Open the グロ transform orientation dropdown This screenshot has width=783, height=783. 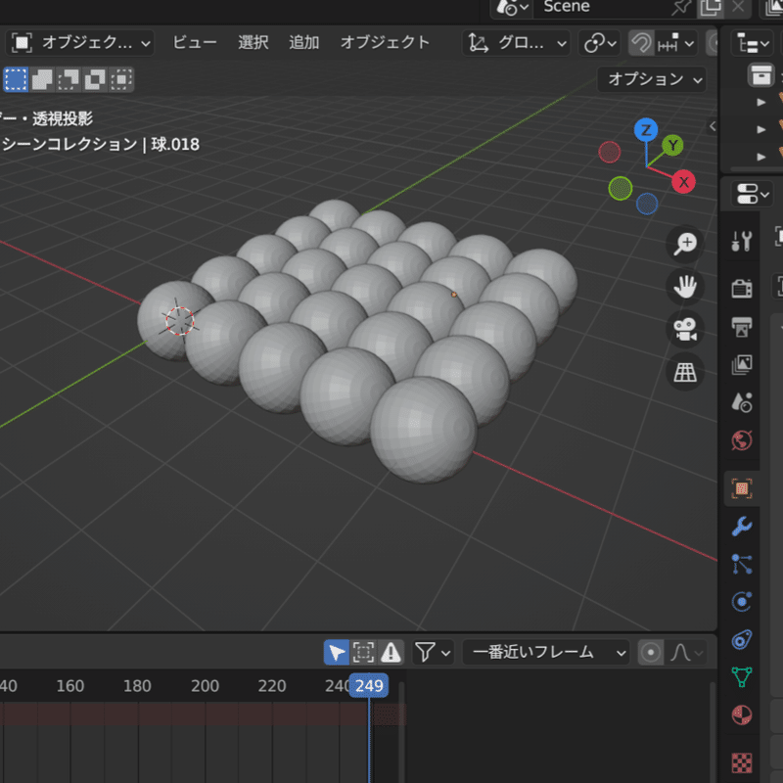pyautogui.click(x=516, y=43)
